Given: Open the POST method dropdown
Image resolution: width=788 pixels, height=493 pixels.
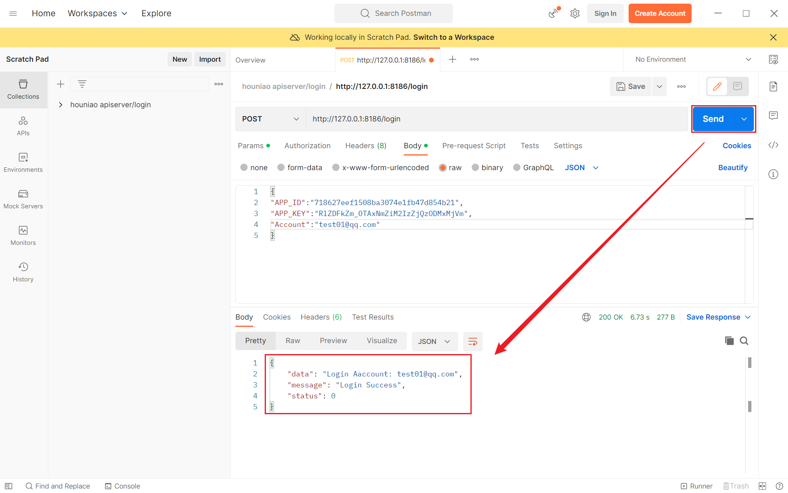Looking at the screenshot, I should tap(271, 119).
